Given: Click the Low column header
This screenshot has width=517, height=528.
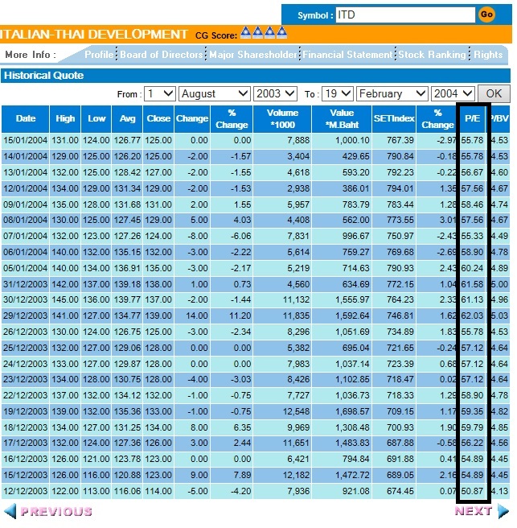Looking at the screenshot, I should (x=96, y=119).
